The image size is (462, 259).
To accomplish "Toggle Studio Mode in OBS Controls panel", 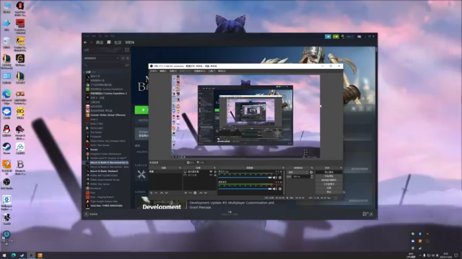I will (329, 184).
